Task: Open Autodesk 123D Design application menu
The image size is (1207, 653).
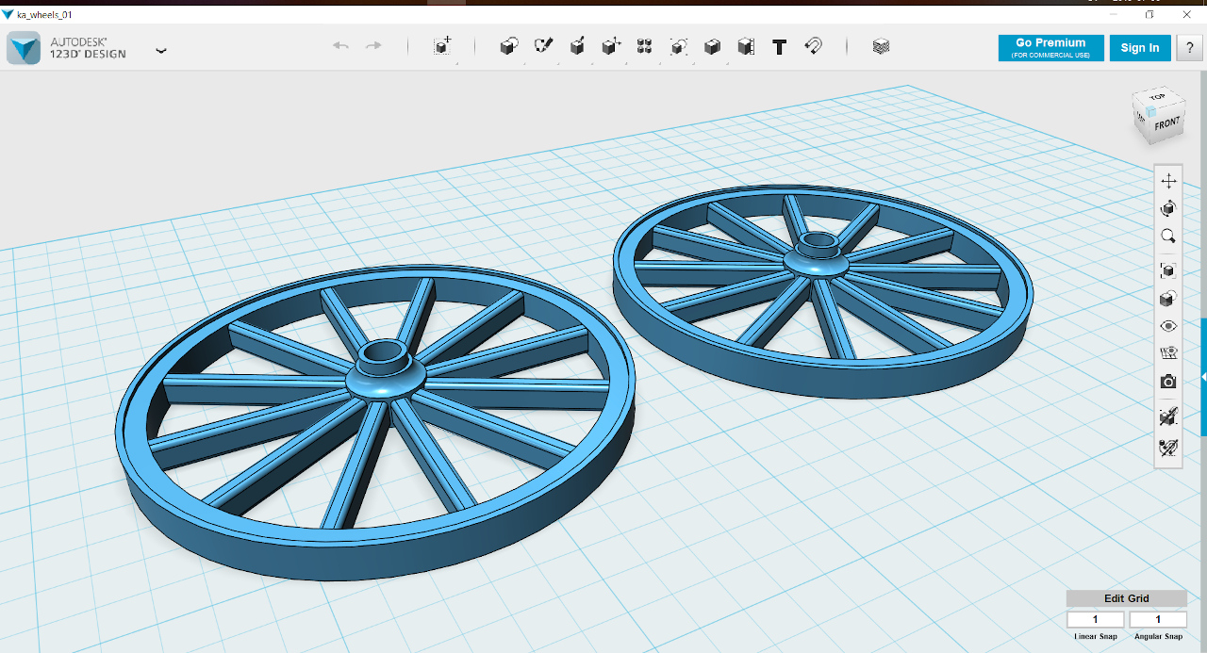Action: pyautogui.click(x=85, y=48)
